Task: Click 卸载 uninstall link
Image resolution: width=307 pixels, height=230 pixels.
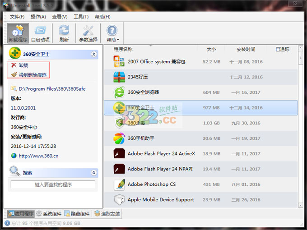Action: [x=23, y=65]
